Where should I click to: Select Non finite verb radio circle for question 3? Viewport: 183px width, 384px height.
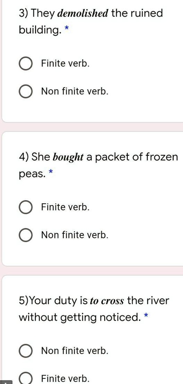(x=26, y=91)
